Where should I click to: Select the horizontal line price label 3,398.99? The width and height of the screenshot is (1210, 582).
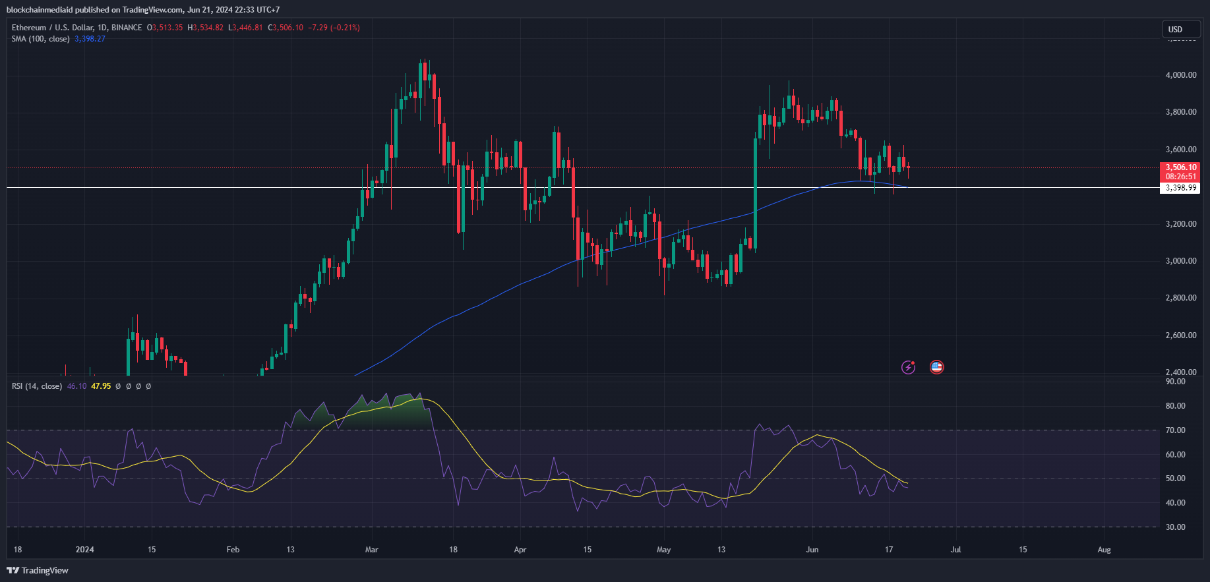[1180, 188]
